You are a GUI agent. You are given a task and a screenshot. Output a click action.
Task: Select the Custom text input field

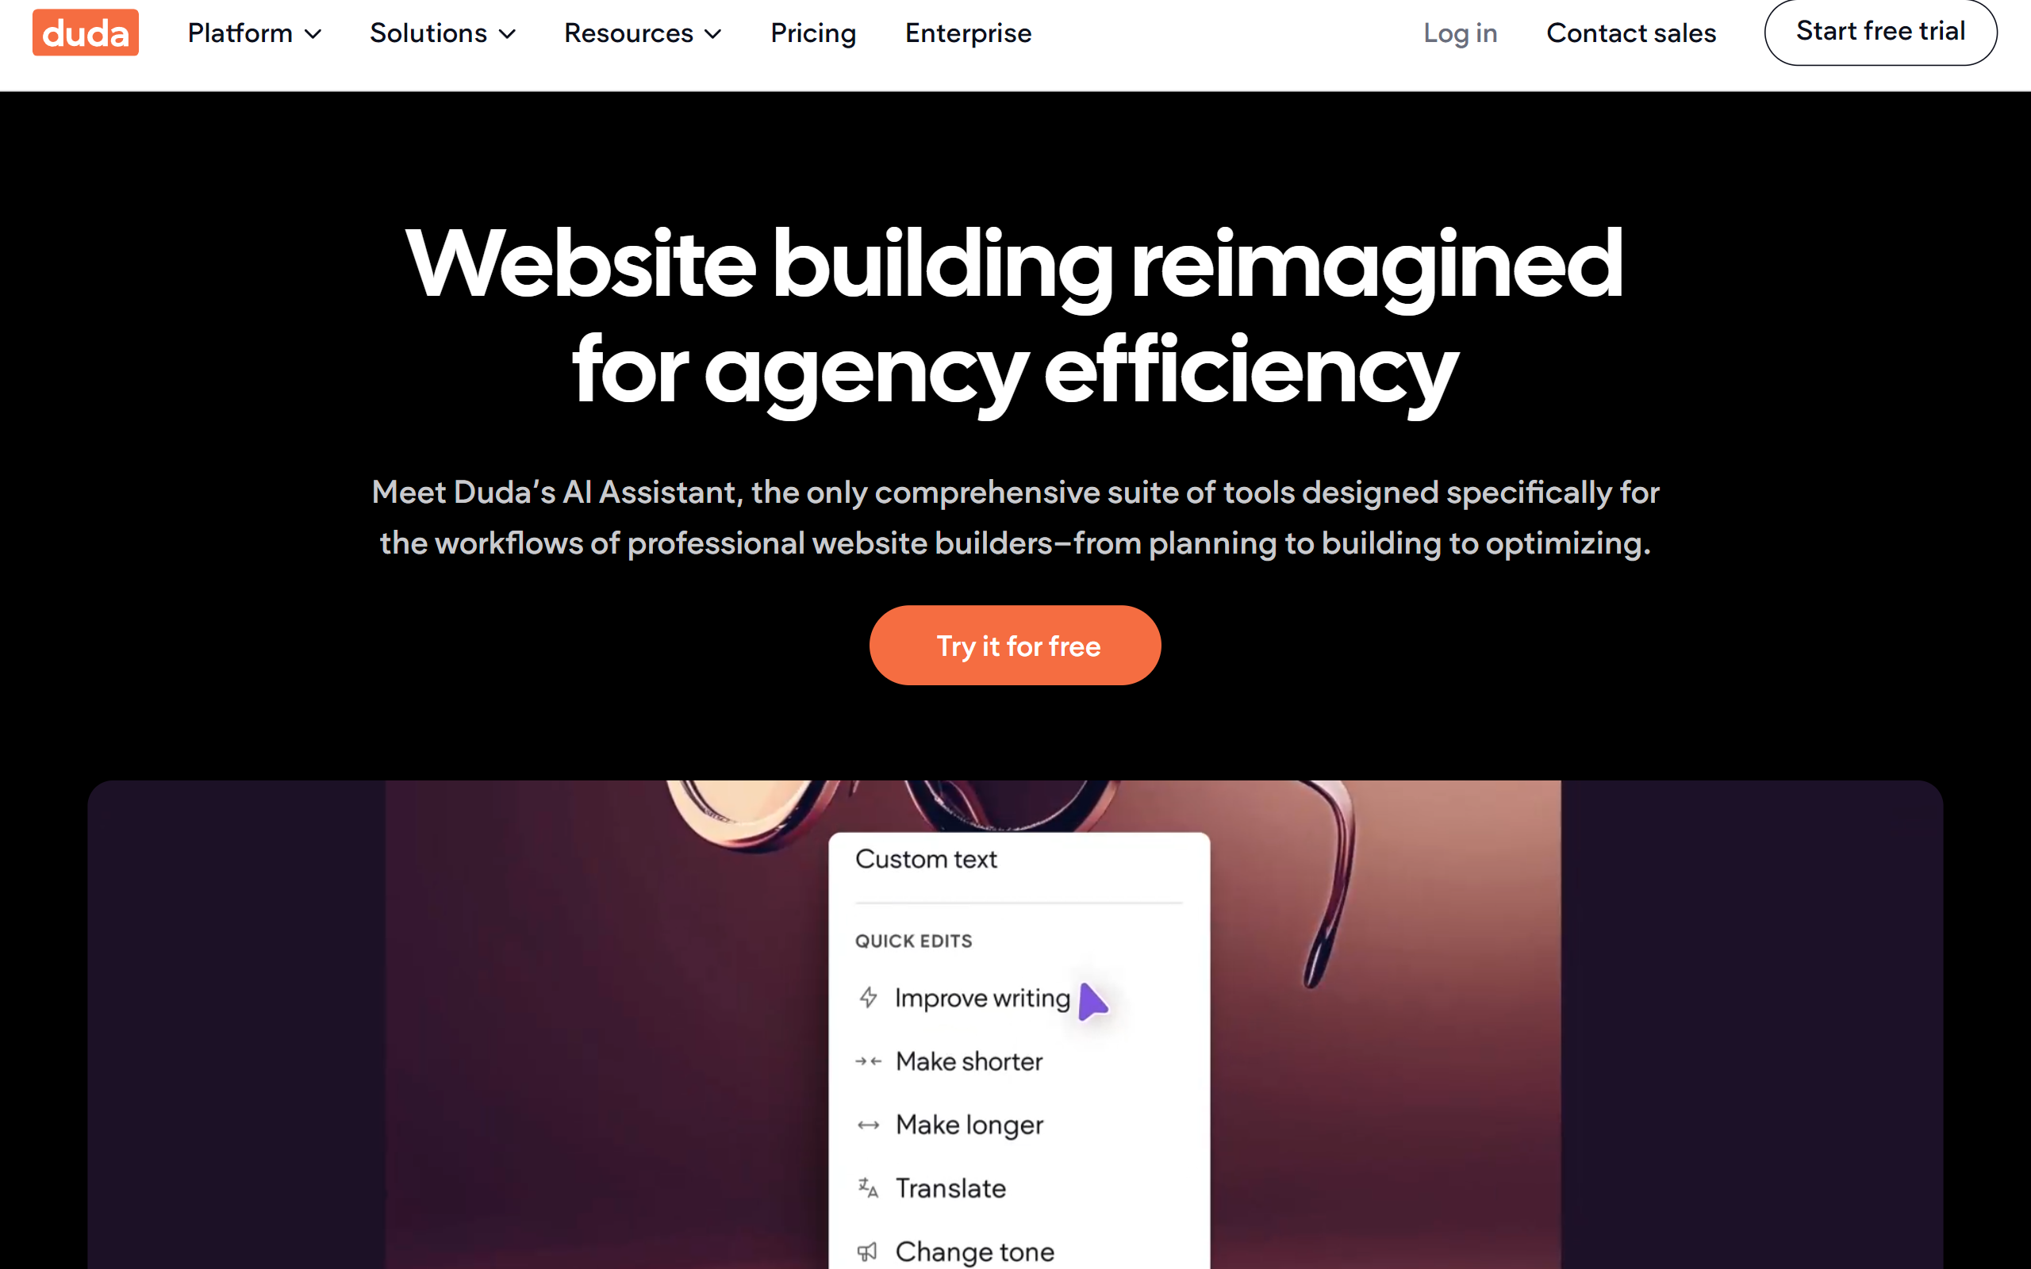click(x=1019, y=861)
